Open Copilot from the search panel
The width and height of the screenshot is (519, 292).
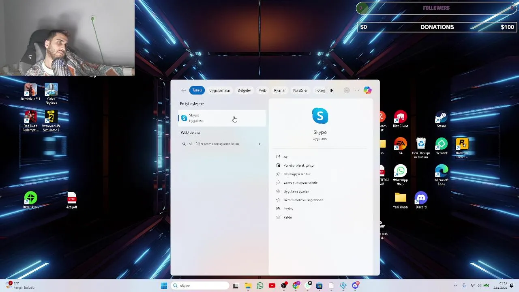coord(367,90)
